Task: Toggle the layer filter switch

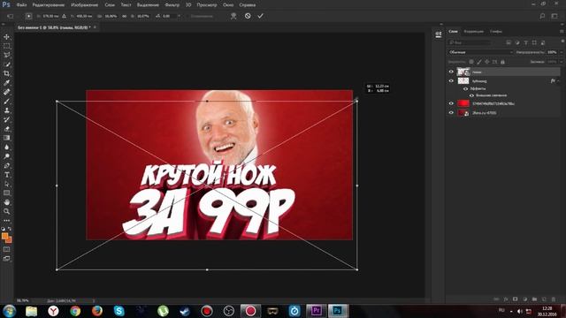Action: tap(562, 42)
